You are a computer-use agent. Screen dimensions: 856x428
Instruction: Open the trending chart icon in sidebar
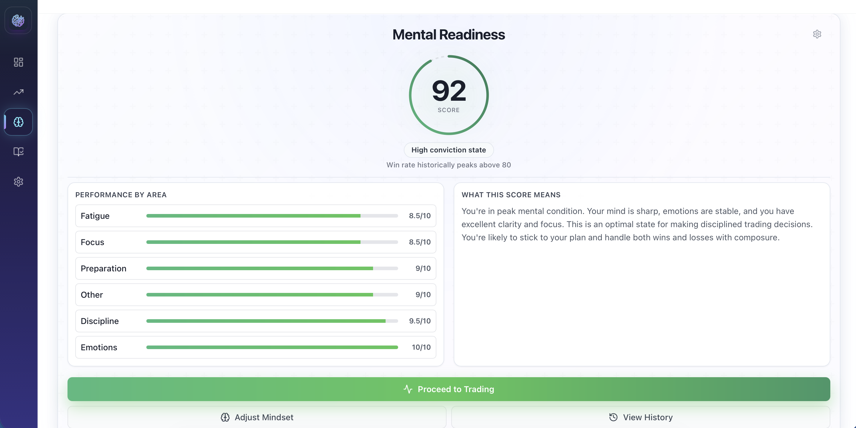click(x=18, y=92)
